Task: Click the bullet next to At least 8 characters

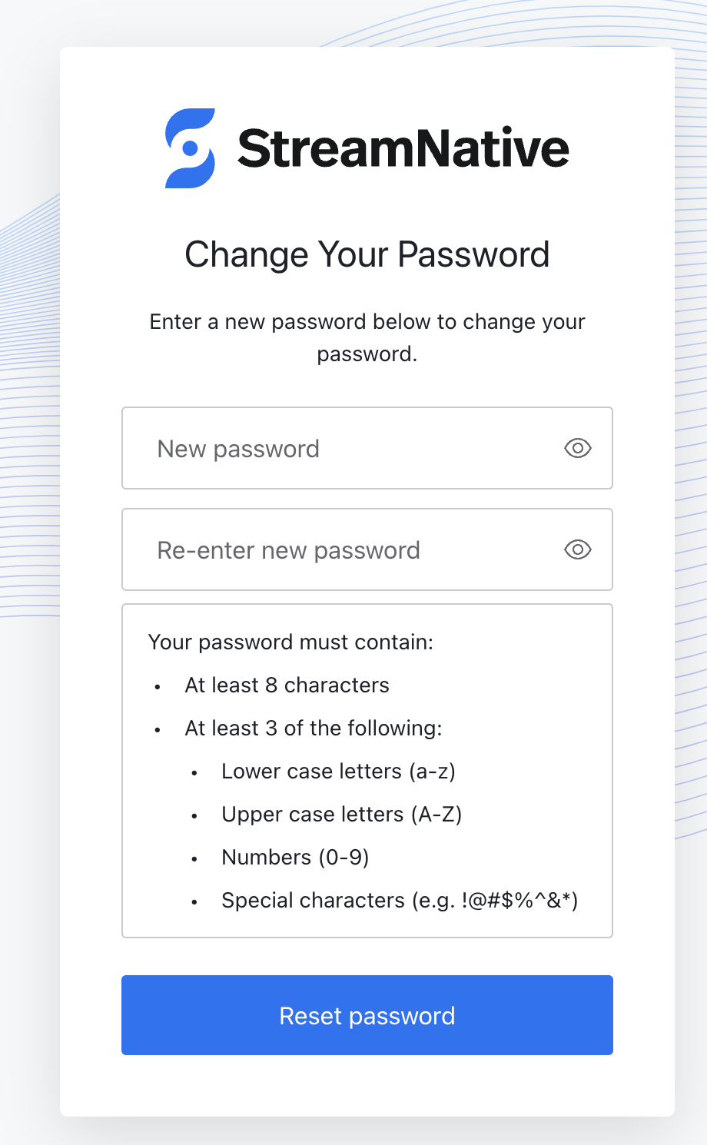Action: point(158,686)
